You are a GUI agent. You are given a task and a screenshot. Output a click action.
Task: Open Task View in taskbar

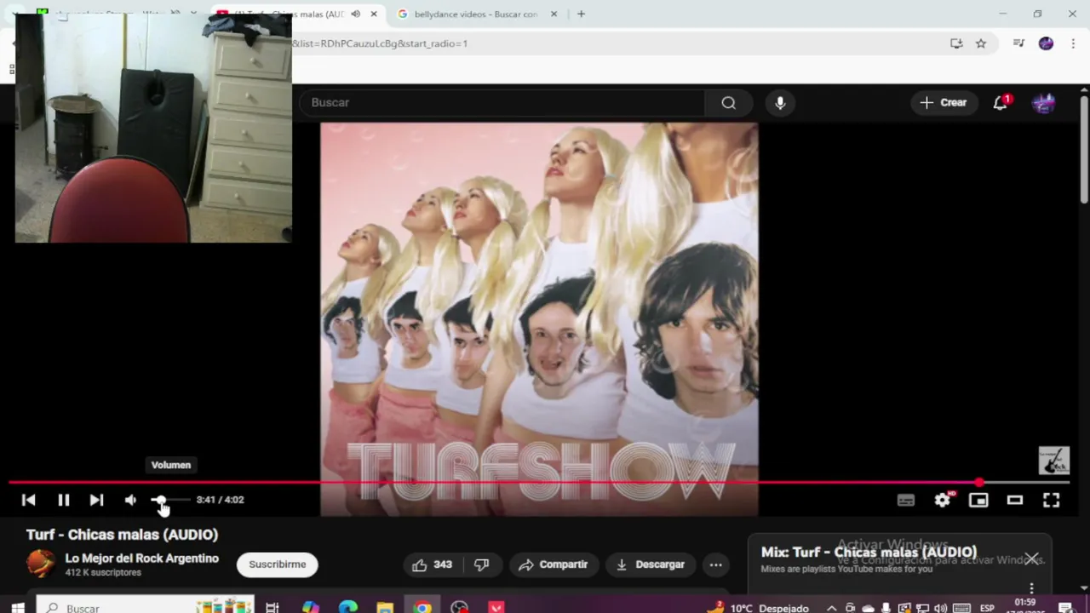pos(272,608)
